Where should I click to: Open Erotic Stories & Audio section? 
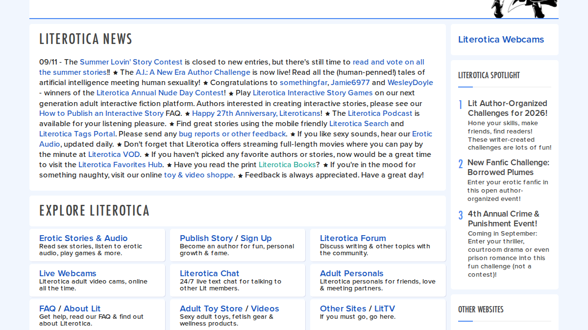[x=83, y=238]
